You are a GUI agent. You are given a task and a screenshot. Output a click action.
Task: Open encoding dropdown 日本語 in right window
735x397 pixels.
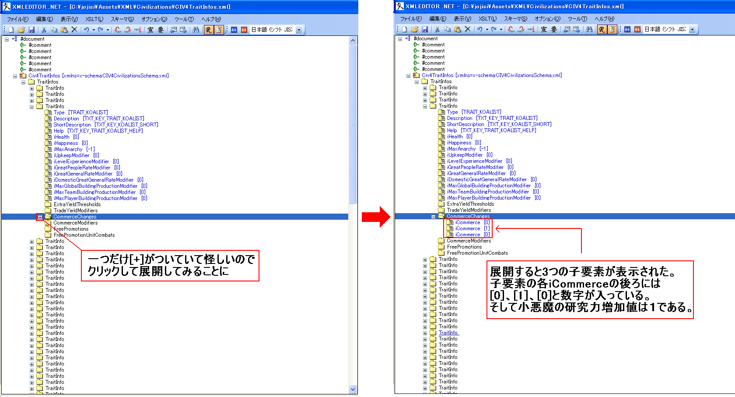[x=693, y=29]
